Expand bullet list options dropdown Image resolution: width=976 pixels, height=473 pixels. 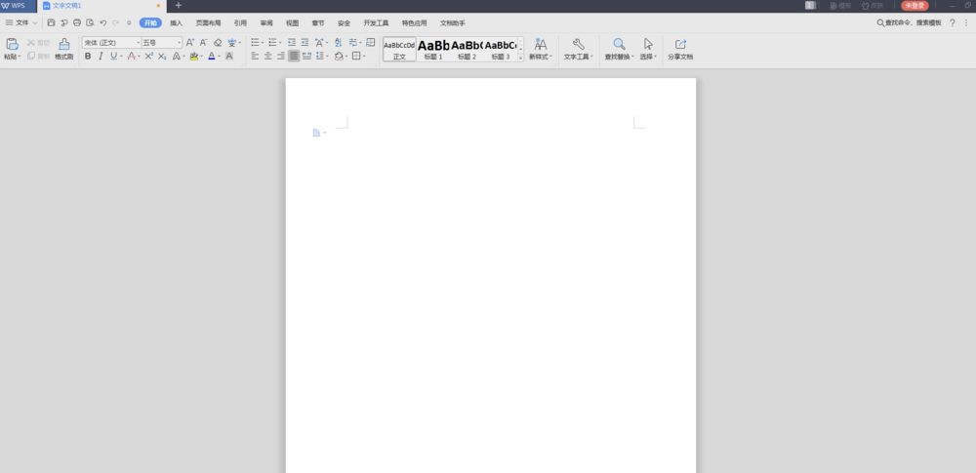coord(263,43)
